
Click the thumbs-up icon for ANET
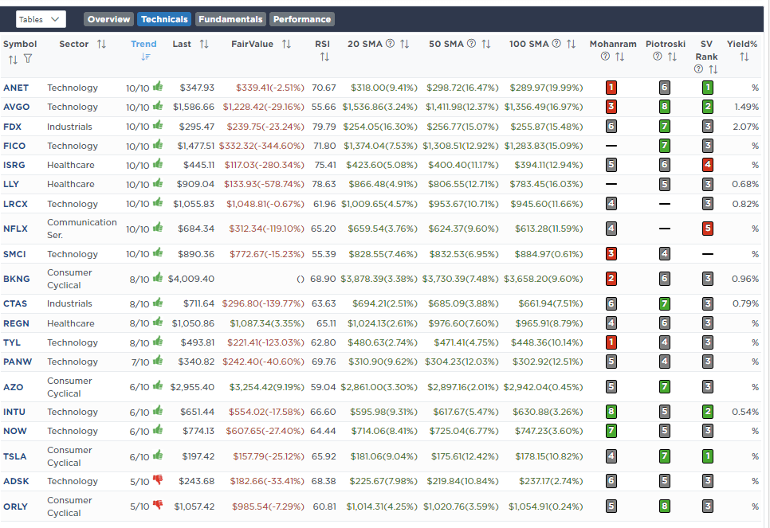[x=157, y=87]
